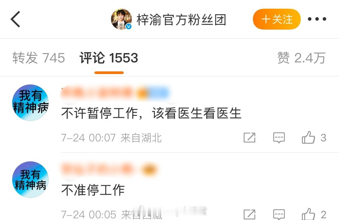Open second commenter's blurred username

click(109, 169)
